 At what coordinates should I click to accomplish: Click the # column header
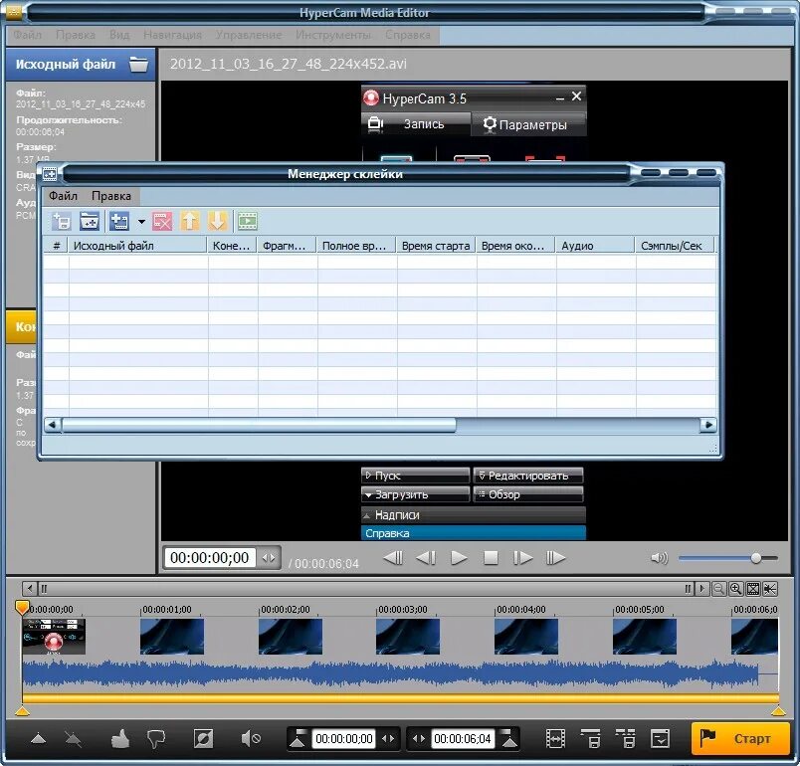(x=56, y=246)
